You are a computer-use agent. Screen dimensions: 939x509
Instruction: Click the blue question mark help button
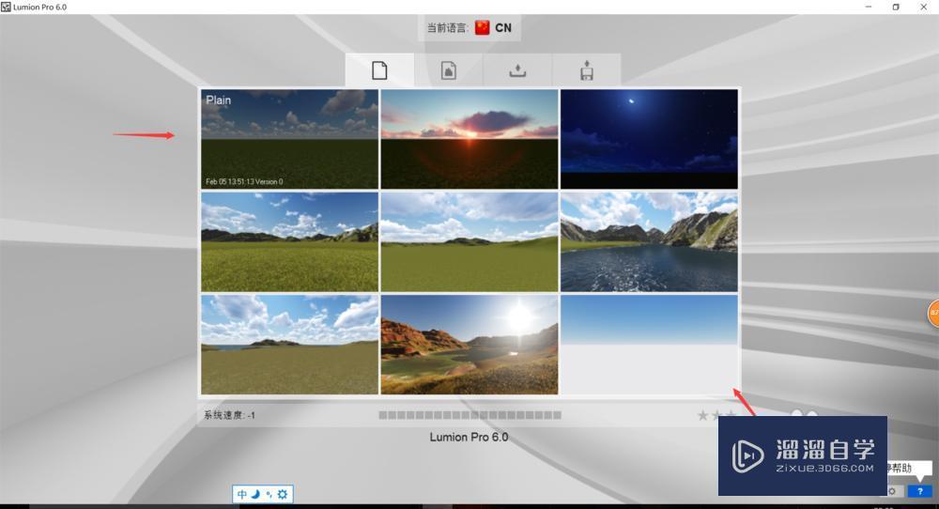point(920,491)
